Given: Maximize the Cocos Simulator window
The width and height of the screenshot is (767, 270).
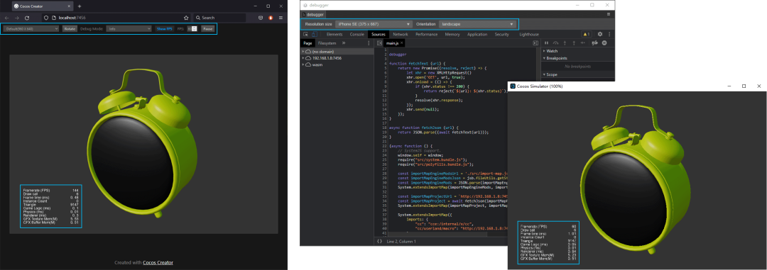Looking at the screenshot, I should tap(744, 86).
